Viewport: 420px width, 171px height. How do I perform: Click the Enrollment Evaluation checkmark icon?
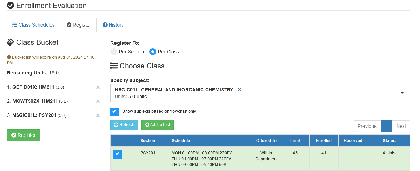pos(11,6)
